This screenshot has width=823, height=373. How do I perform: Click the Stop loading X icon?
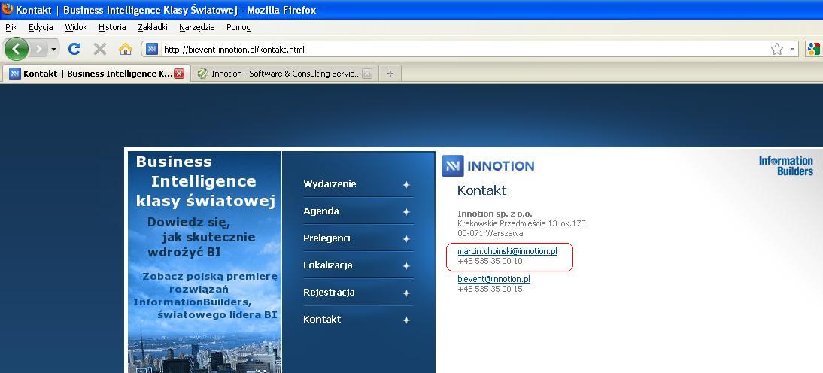tap(100, 50)
